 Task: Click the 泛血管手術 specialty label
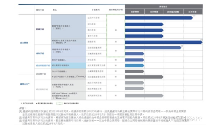click(41, 74)
